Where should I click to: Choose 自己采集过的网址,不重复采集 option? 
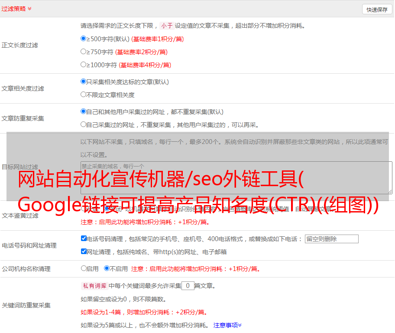(84, 124)
